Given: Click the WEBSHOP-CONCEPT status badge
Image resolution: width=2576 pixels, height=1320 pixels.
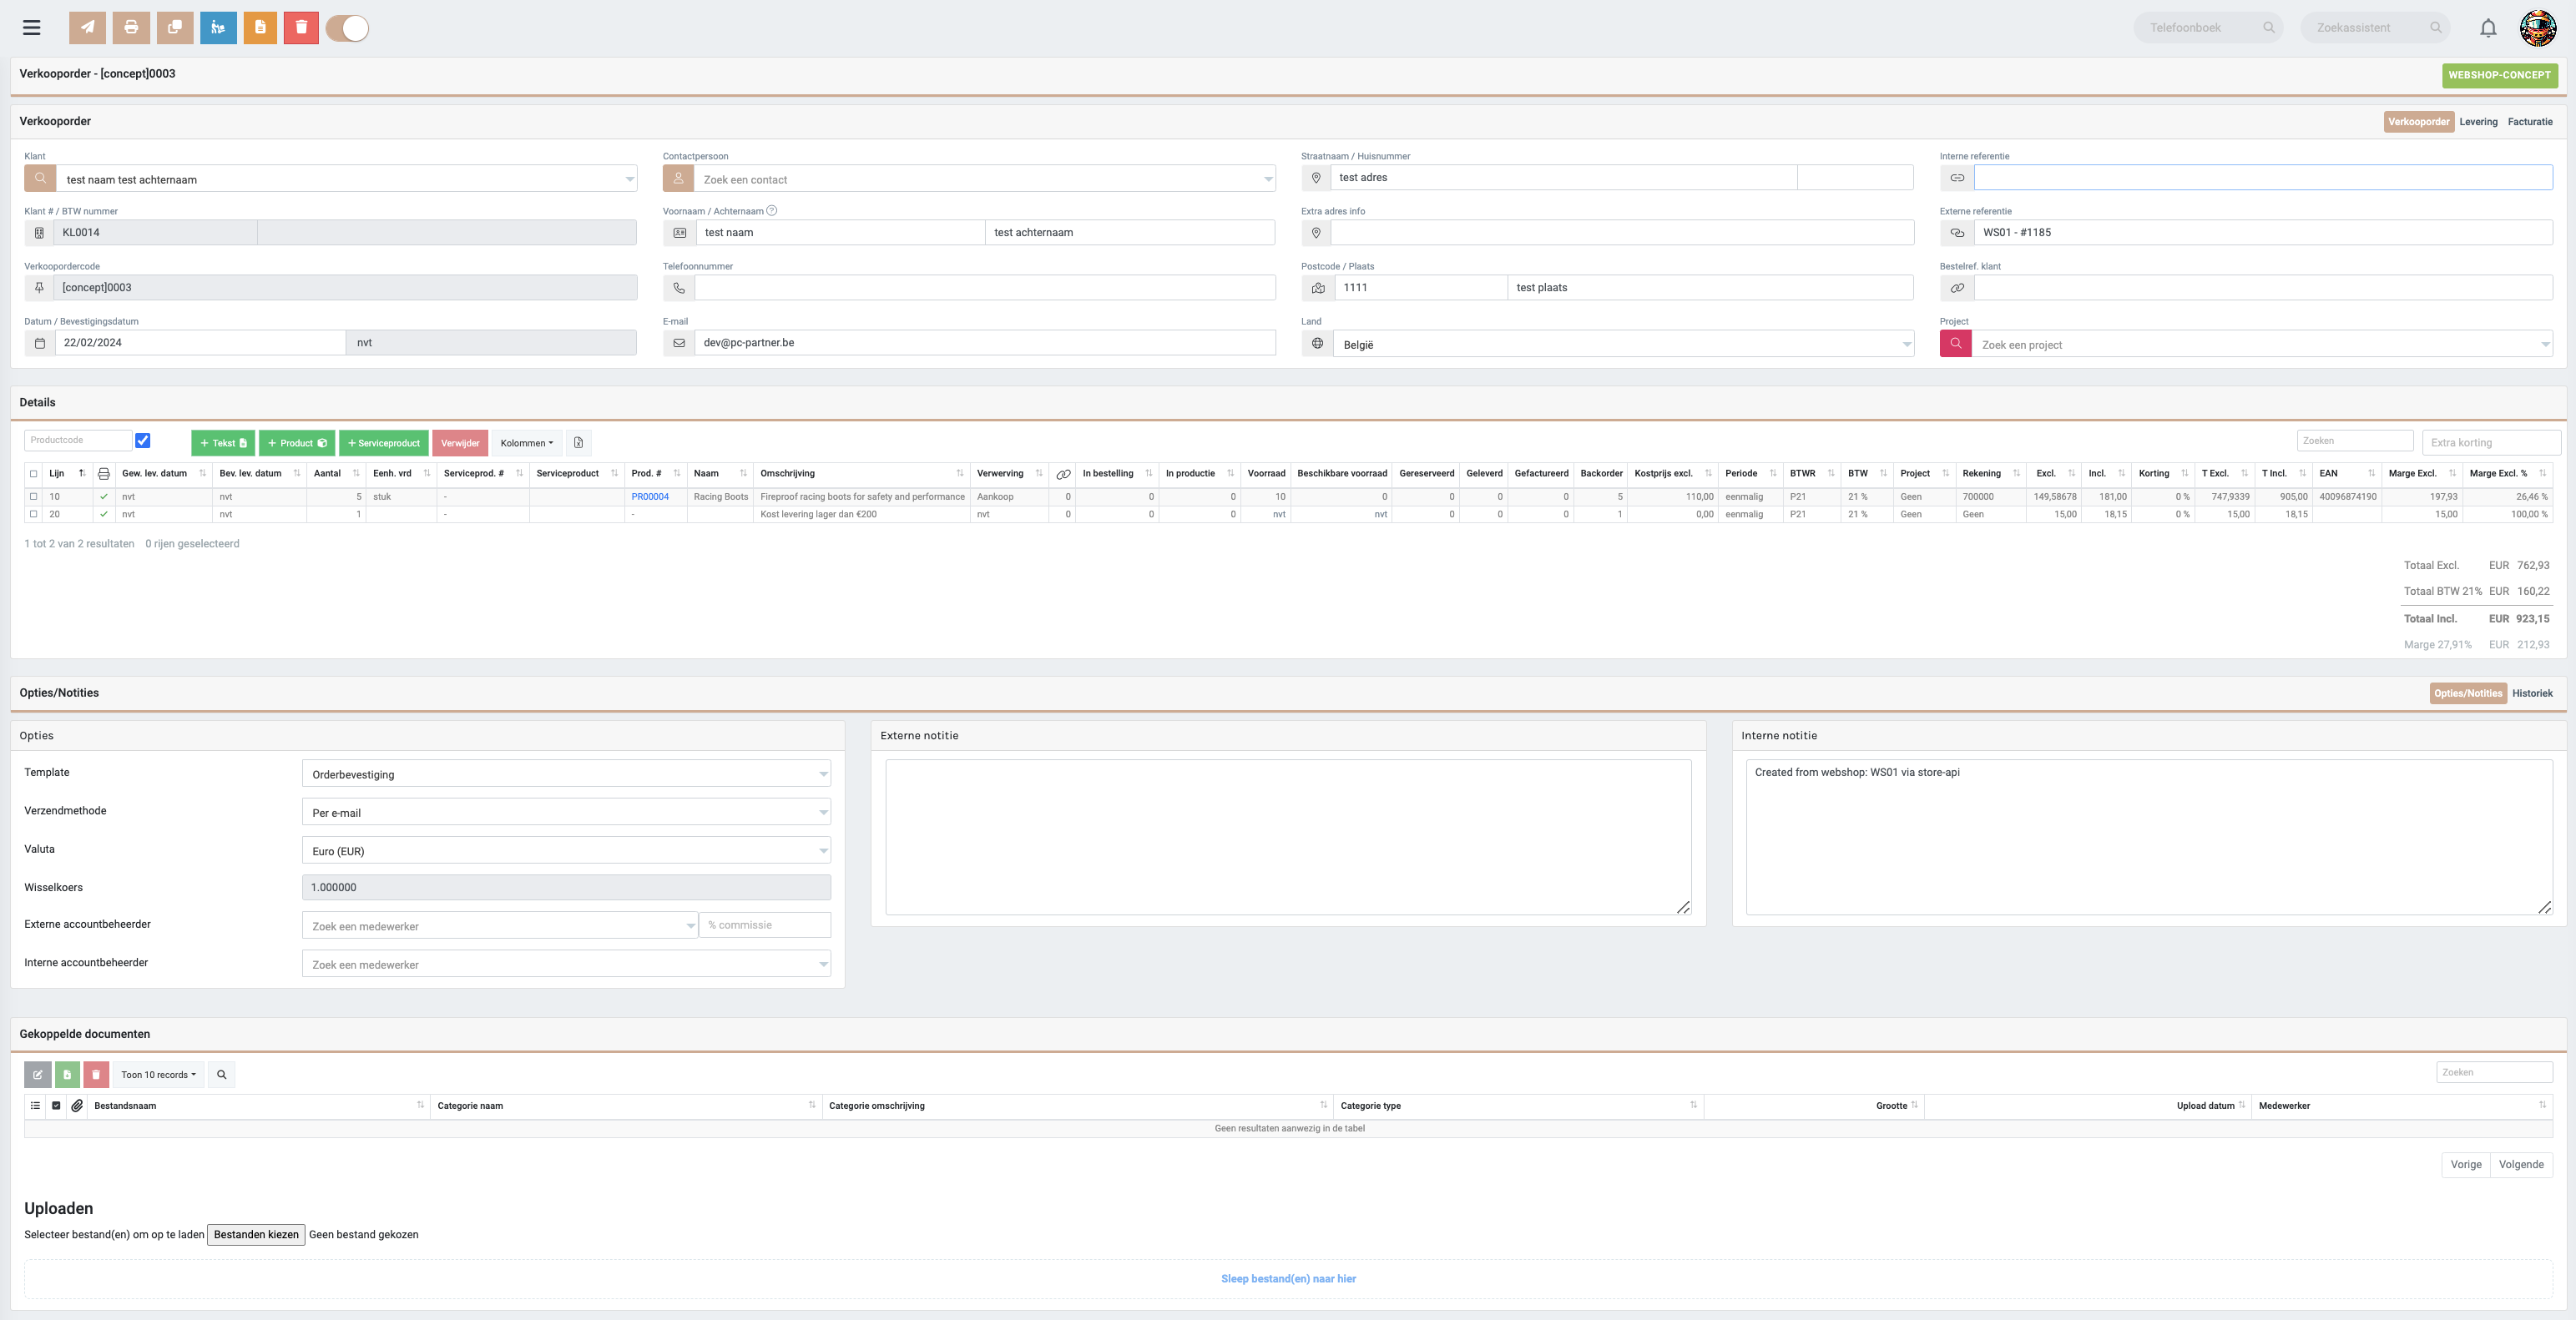Looking at the screenshot, I should [2499, 75].
